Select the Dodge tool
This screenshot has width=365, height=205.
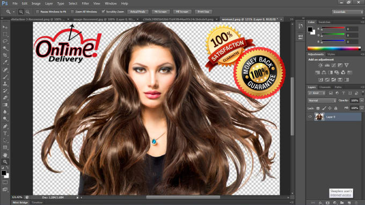pyautogui.click(x=5, y=119)
